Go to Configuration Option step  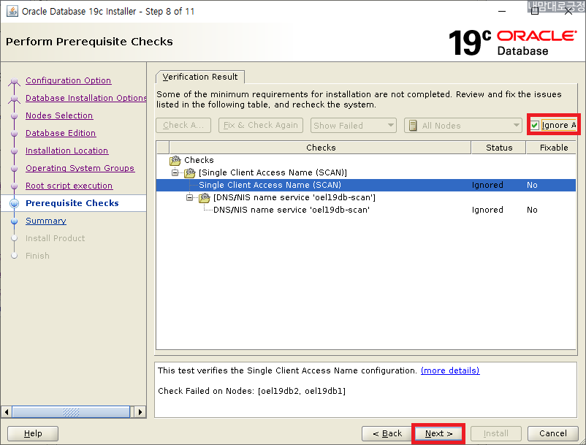(x=69, y=80)
